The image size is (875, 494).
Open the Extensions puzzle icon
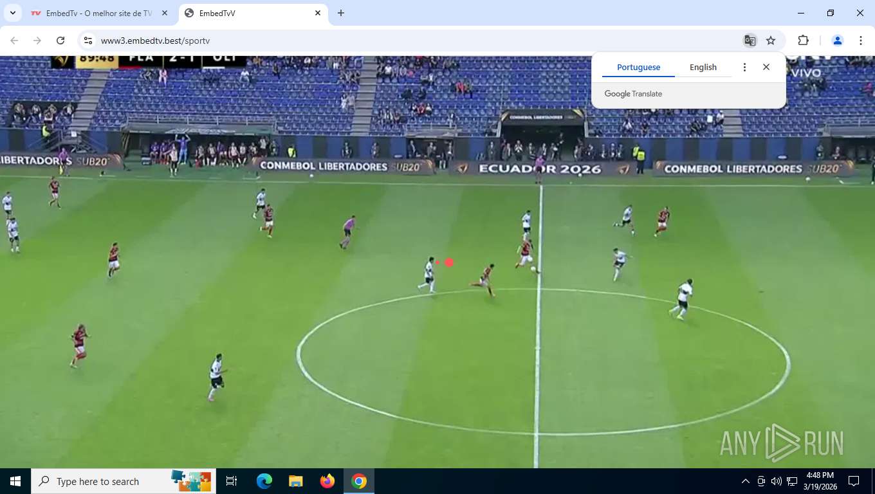tap(803, 41)
